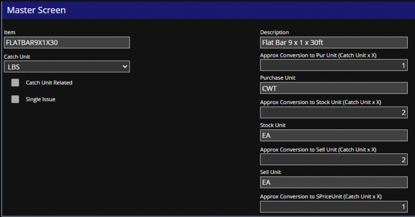Click the Sell Unit field showing EA
Screen dimensions: 415x217
click(x=334, y=182)
